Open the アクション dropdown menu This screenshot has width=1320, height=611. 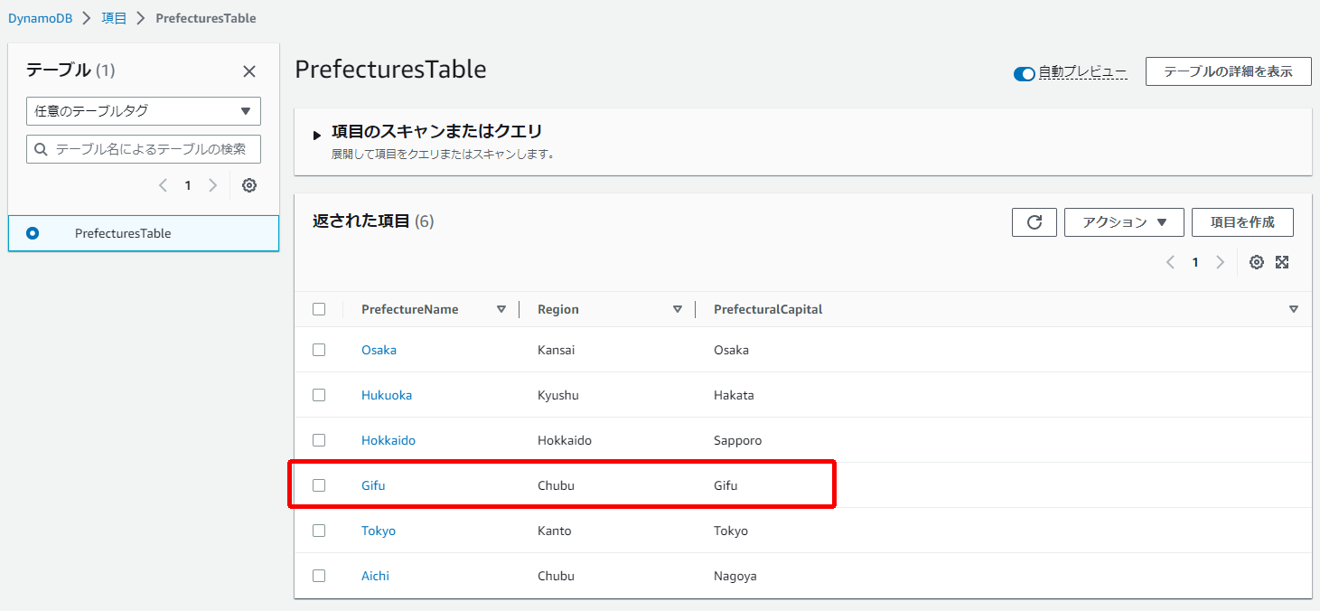pyautogui.click(x=1124, y=221)
